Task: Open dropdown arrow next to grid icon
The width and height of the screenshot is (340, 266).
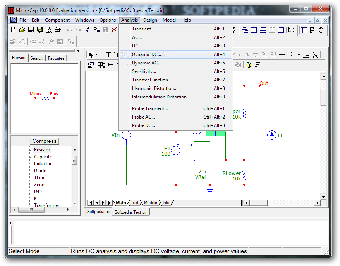Action: (299, 55)
